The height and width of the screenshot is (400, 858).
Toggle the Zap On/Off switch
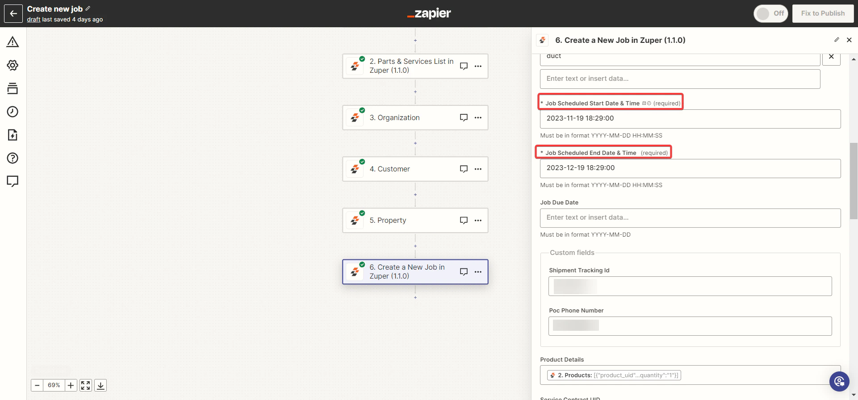pyautogui.click(x=770, y=13)
